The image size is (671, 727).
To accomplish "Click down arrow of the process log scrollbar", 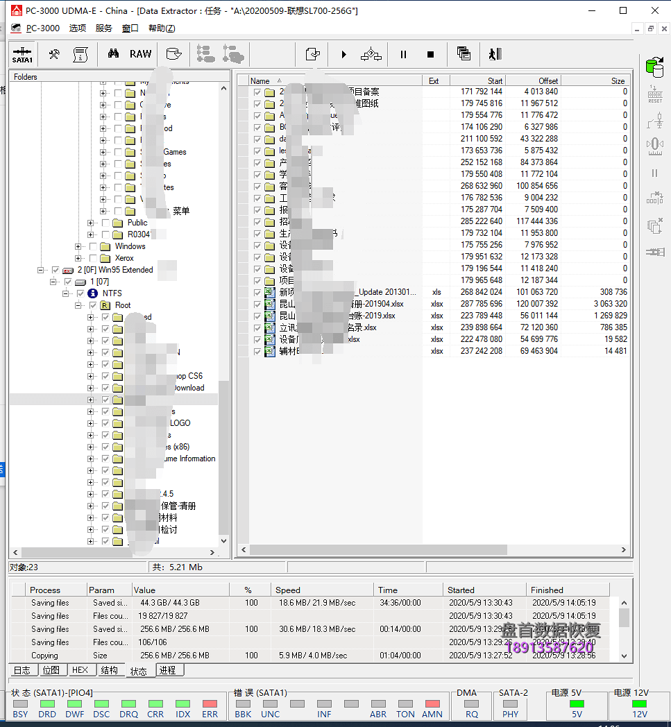I will (625, 656).
